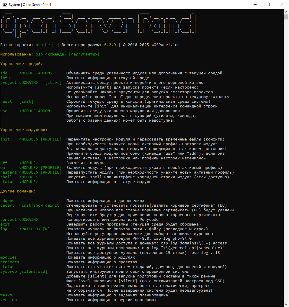The image size is (289, 307).
Task: Click 'osp help' command text
Action: (45, 45)
